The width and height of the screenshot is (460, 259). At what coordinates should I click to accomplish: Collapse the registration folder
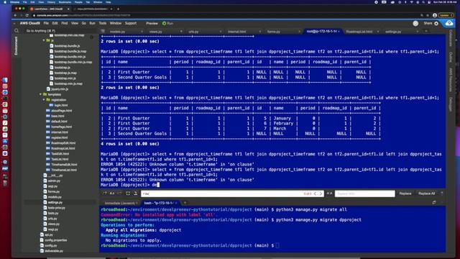pos(44,100)
